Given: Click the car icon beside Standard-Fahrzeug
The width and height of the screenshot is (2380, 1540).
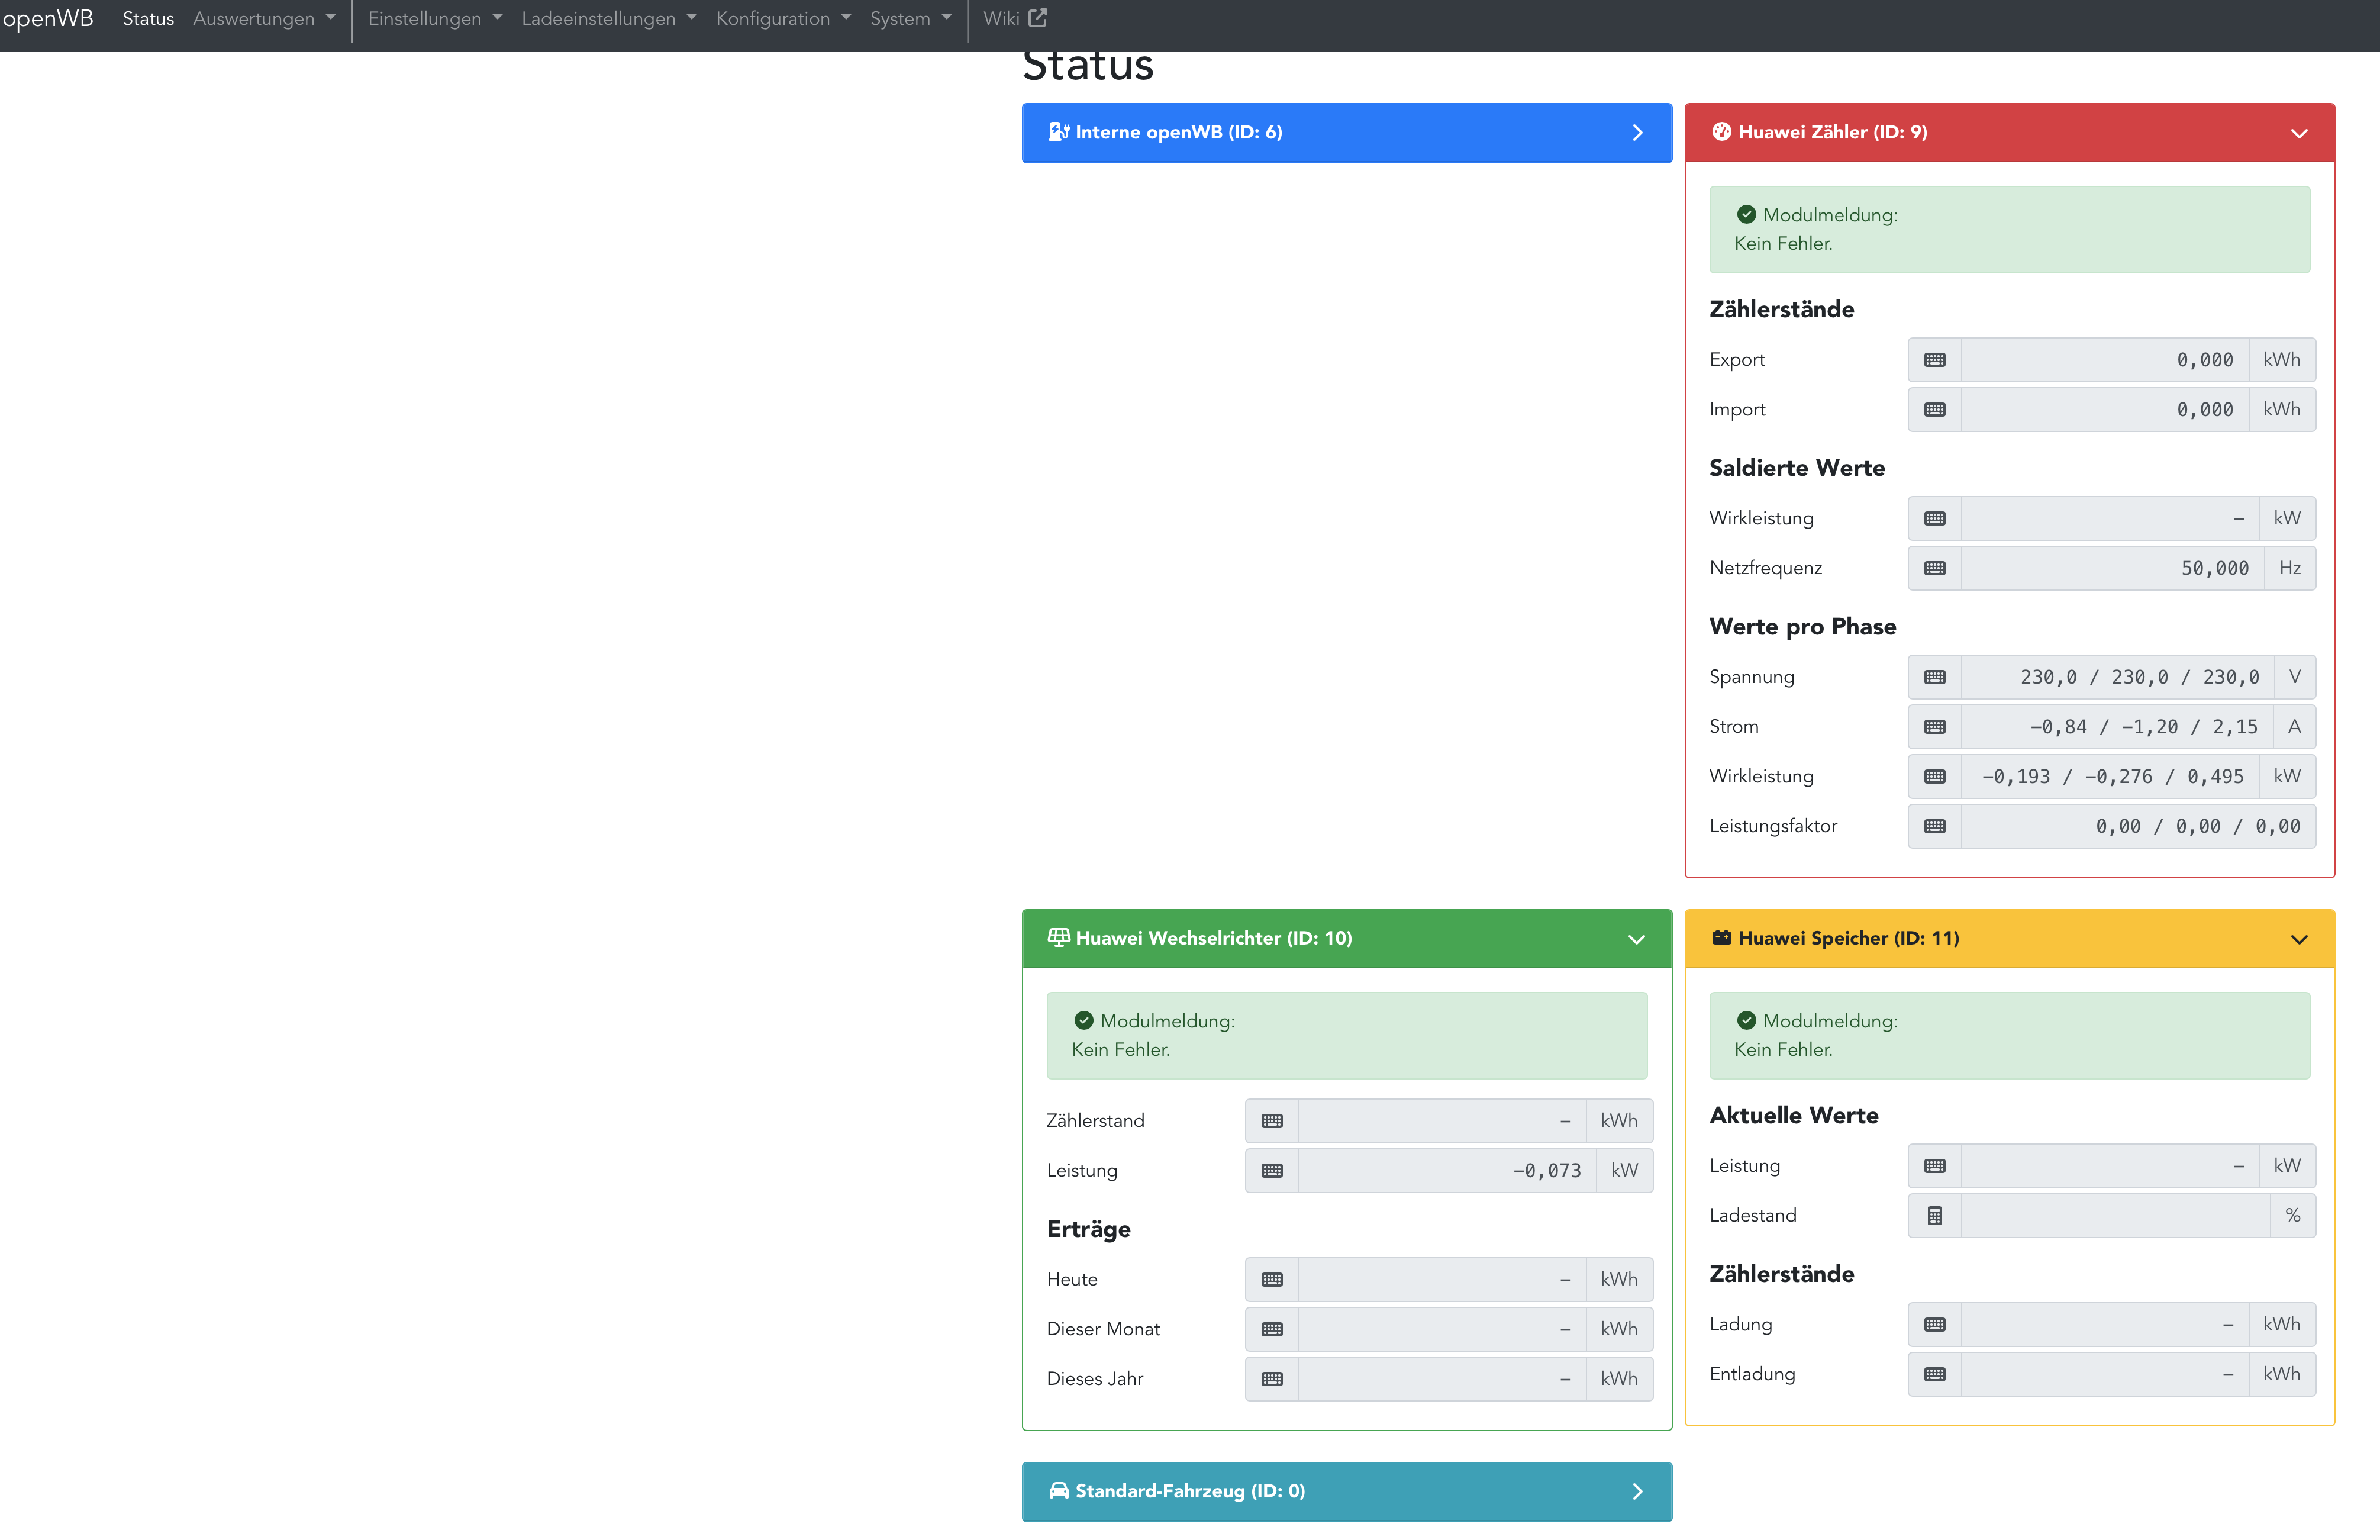Looking at the screenshot, I should (x=1059, y=1491).
